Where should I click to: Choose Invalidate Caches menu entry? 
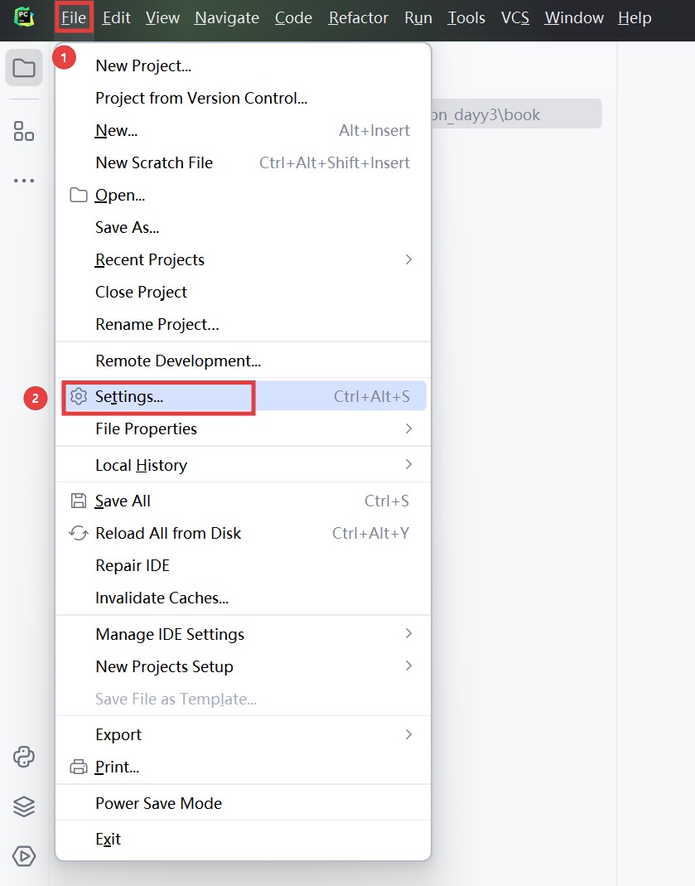tap(162, 598)
